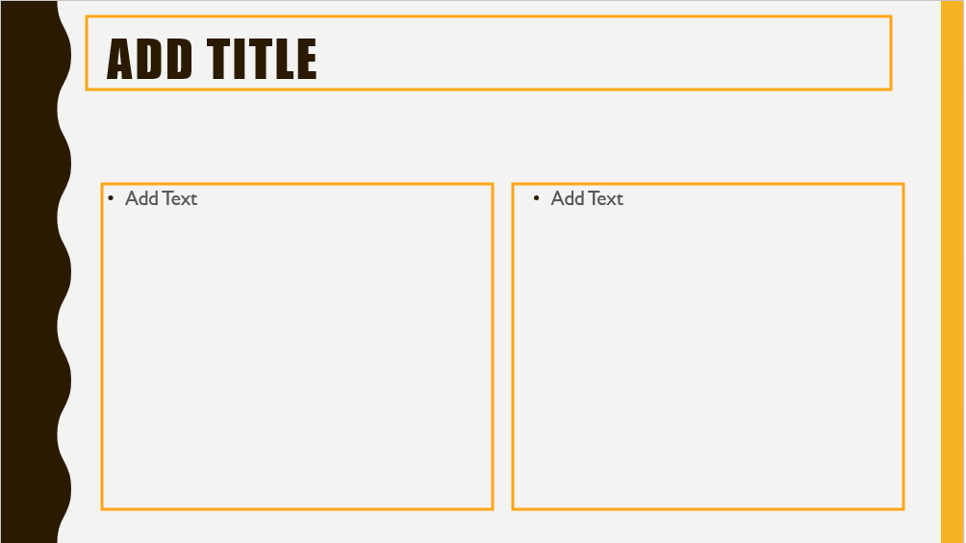The image size is (966, 543).
Task: Select the dark brown wavy shape
Action: [31, 271]
